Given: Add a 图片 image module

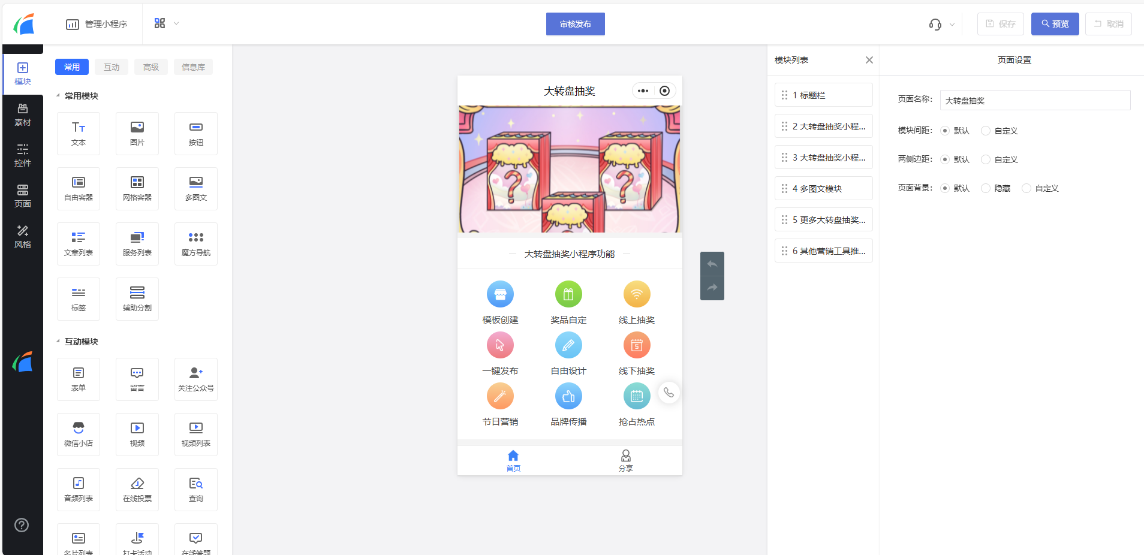Looking at the screenshot, I should pos(137,134).
